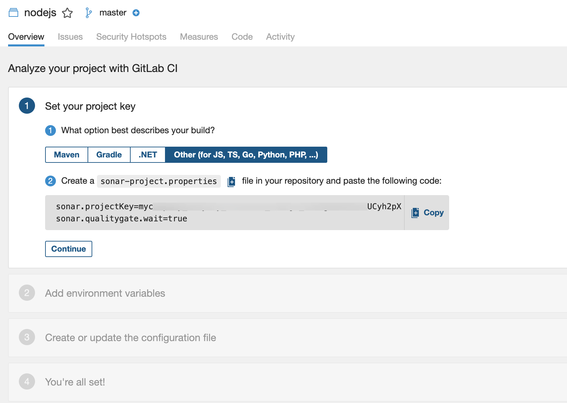The width and height of the screenshot is (567, 403).
Task: Click the nodejs project icon
Action: [x=13, y=13]
